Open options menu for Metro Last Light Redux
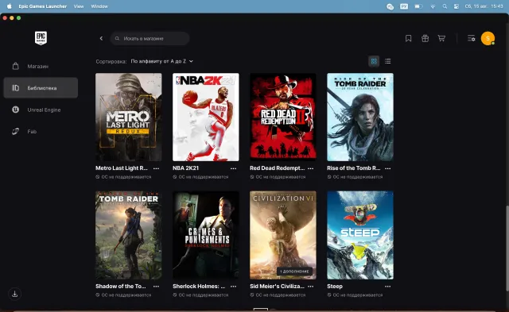The image size is (509, 312). point(156,168)
